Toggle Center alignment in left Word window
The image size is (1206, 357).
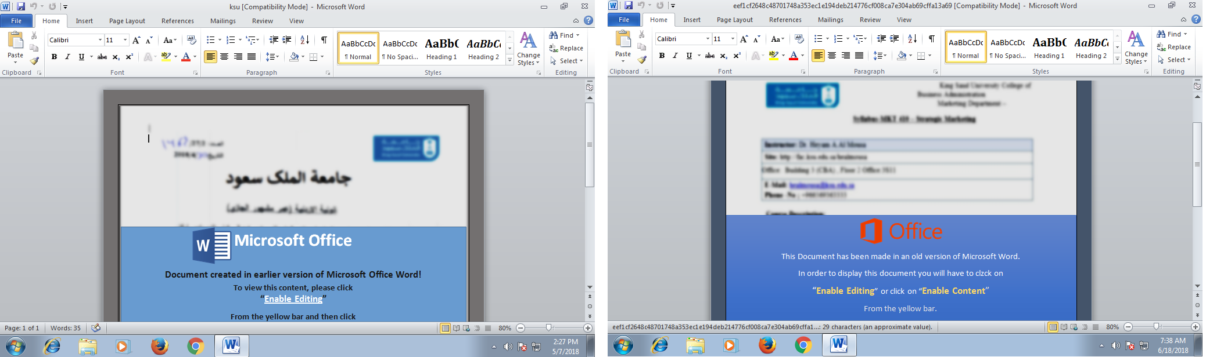pyautogui.click(x=224, y=57)
